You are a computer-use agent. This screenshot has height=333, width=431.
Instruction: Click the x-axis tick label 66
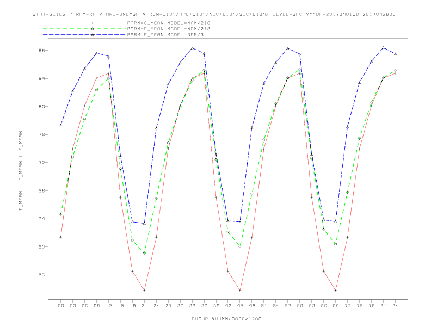click(324, 306)
